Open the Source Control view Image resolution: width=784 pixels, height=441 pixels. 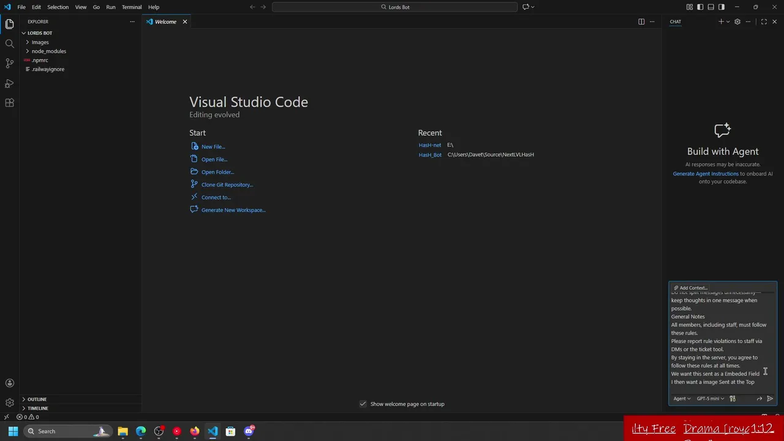tap(9, 63)
